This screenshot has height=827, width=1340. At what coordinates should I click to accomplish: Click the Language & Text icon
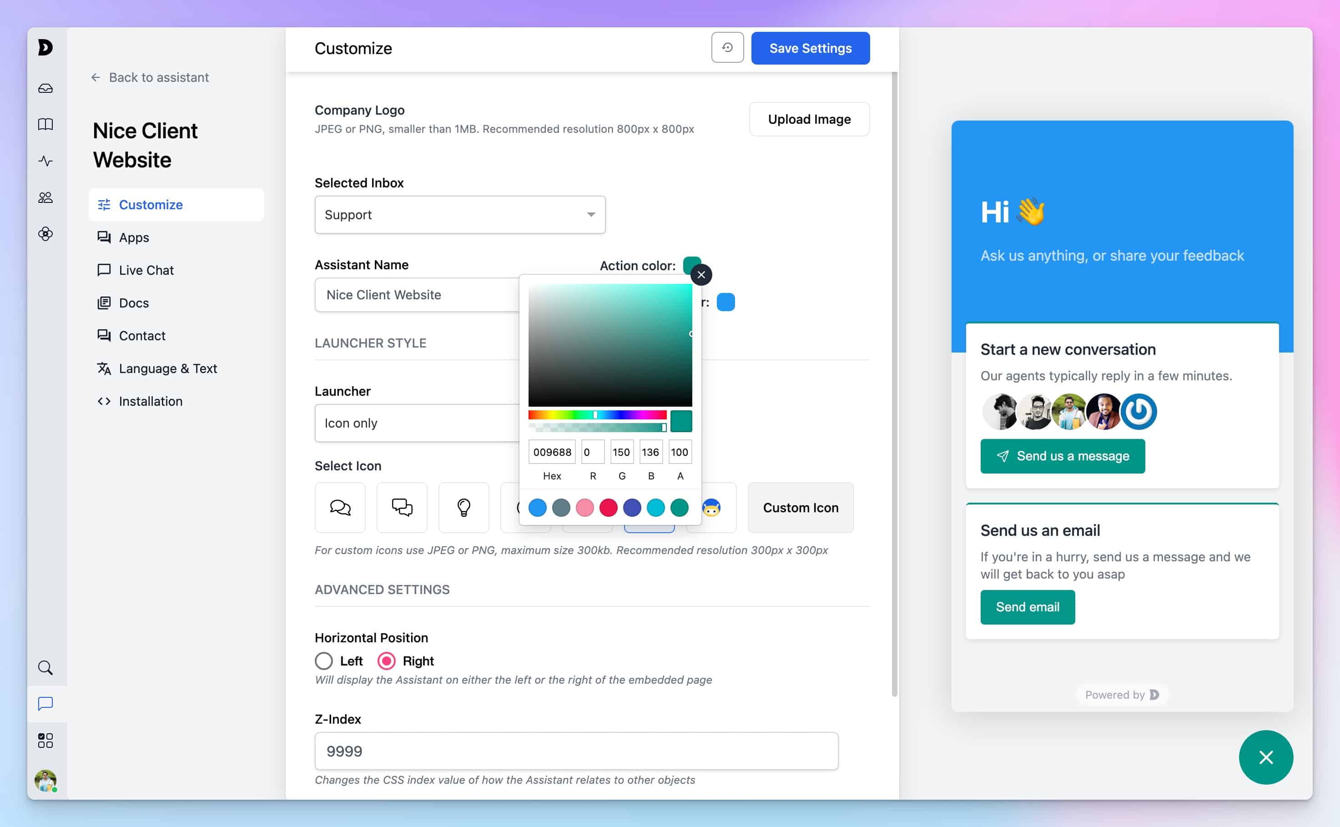click(103, 368)
